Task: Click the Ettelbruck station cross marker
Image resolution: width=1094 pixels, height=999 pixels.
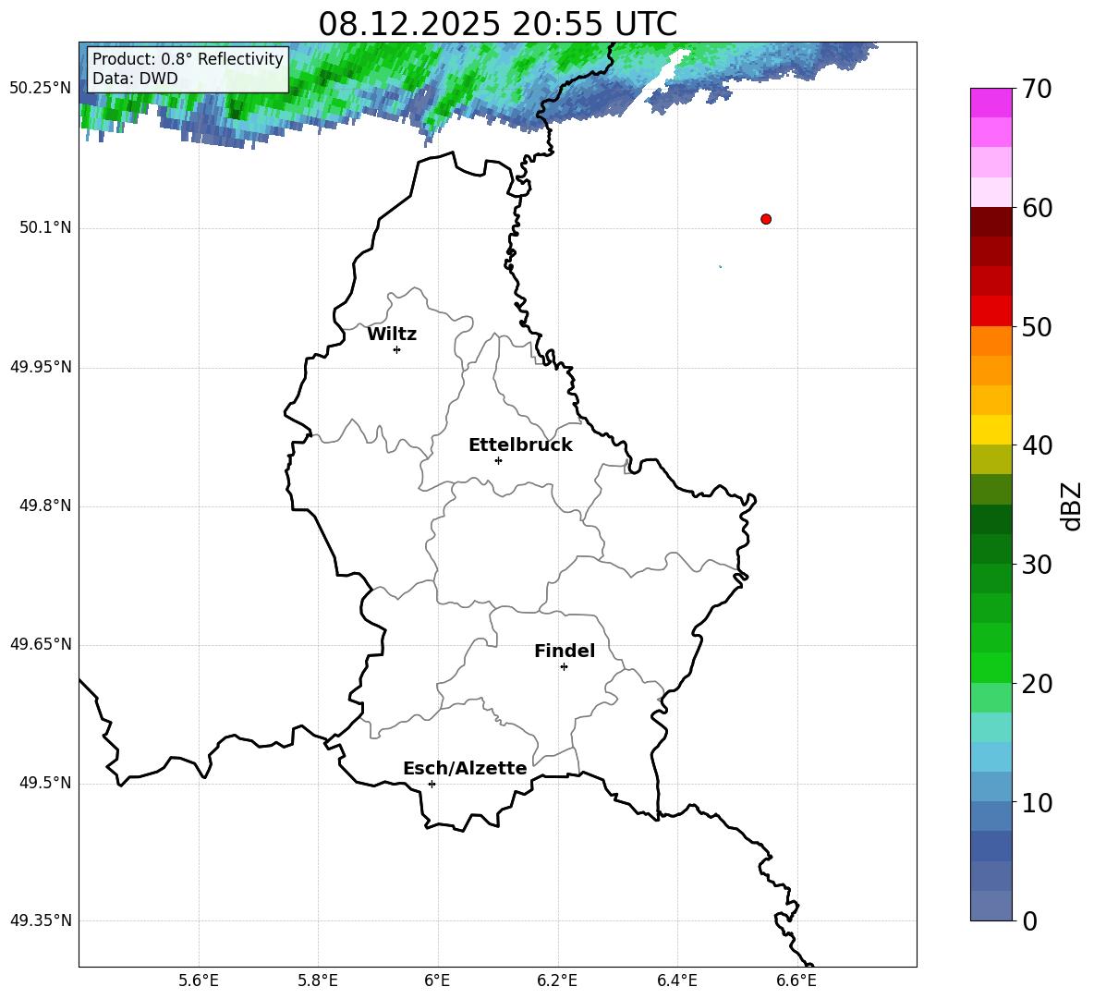Action: click(498, 460)
